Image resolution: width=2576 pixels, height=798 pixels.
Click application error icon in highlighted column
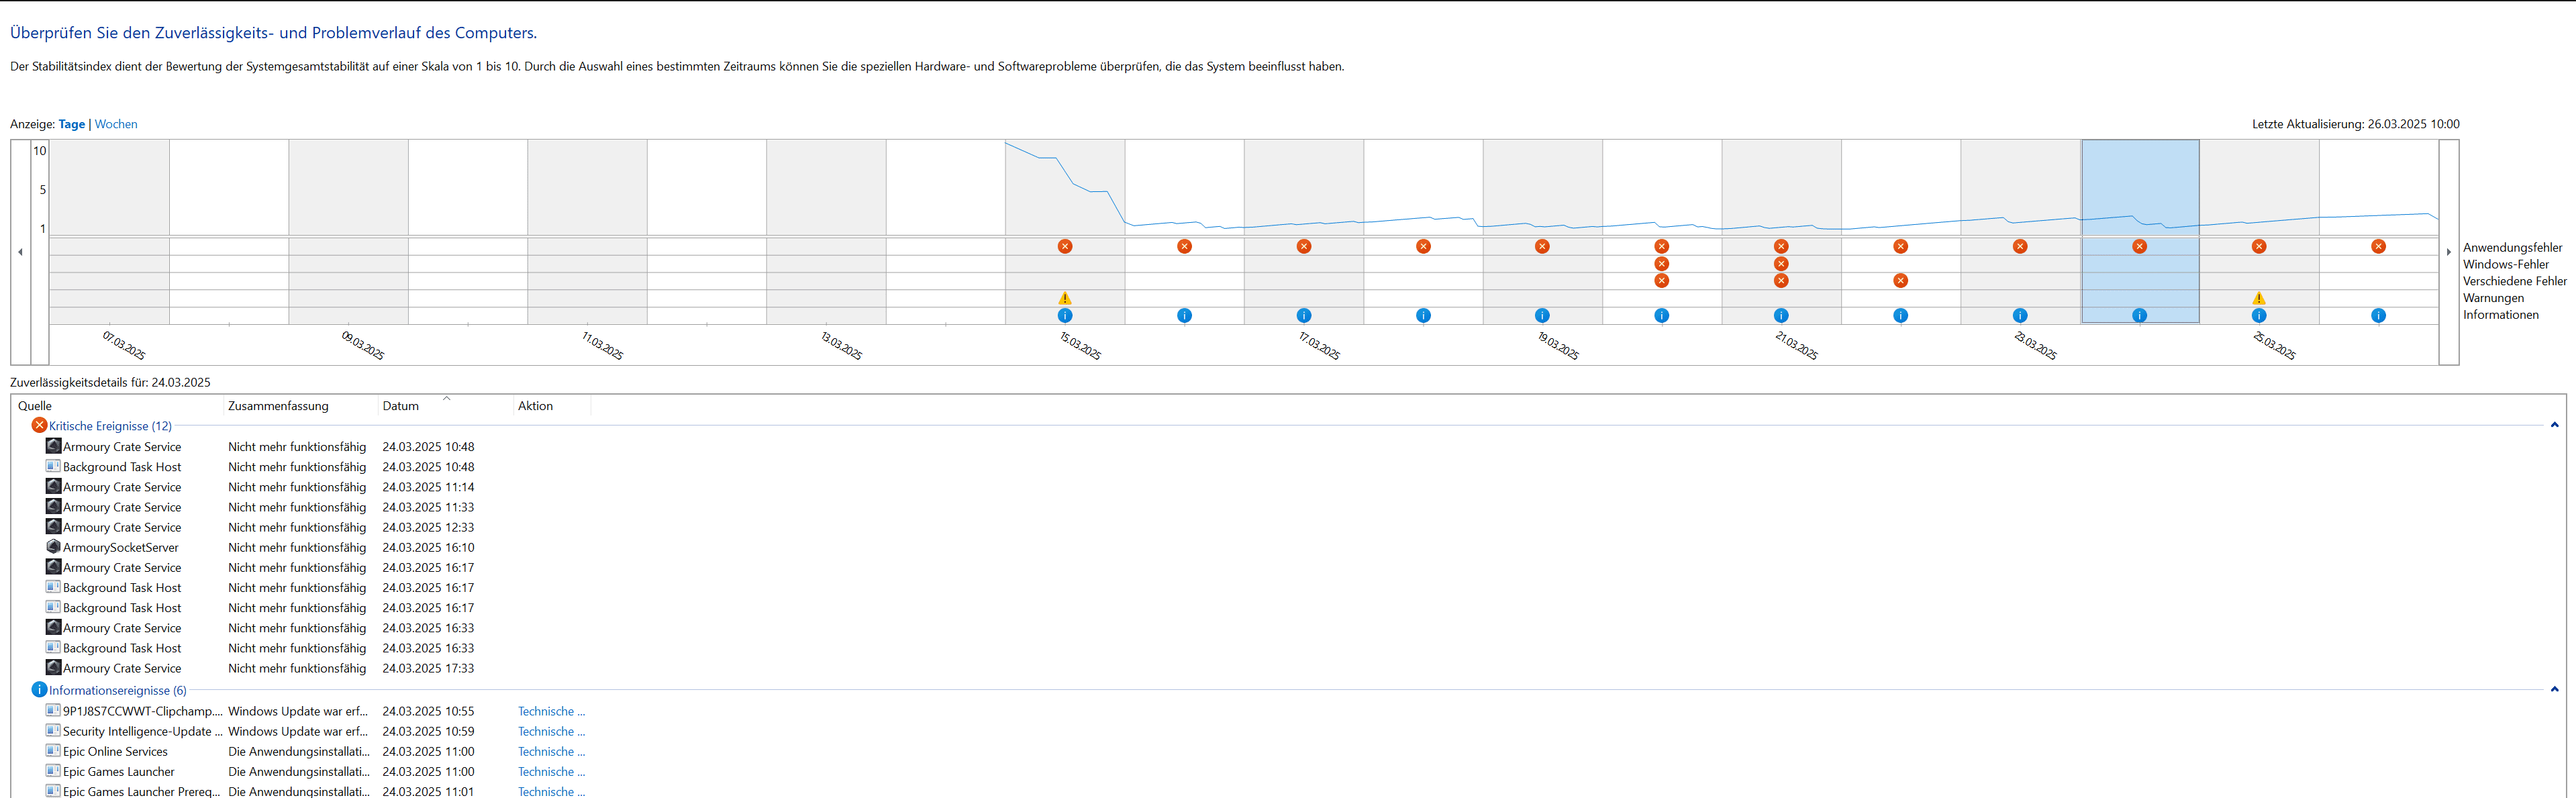2139,246
